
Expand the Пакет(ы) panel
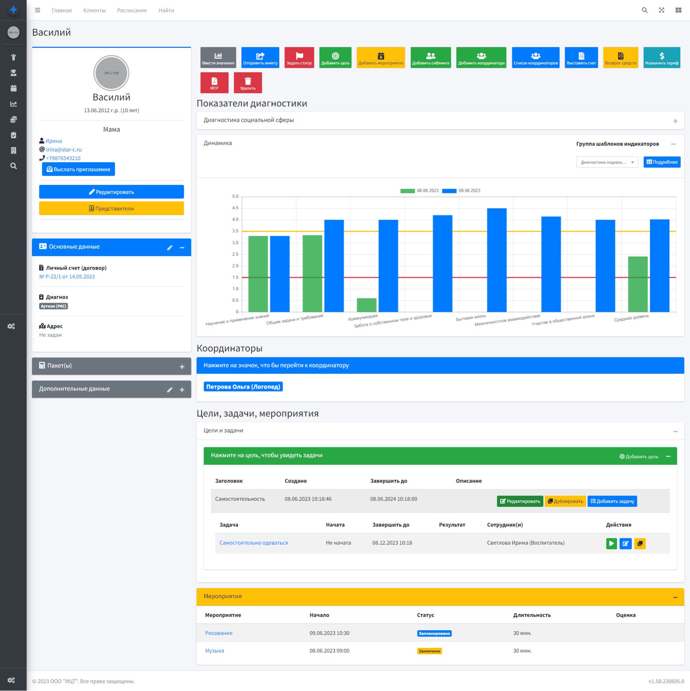click(182, 367)
